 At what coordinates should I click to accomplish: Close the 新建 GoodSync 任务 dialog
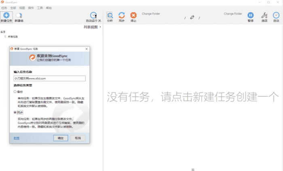click(87, 49)
